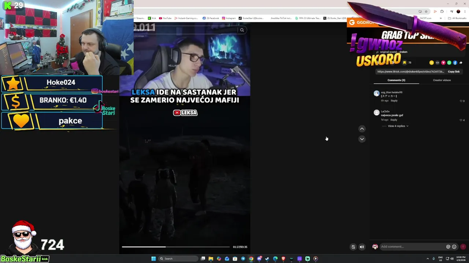Click the ENG US language indicator
This screenshot has width=469, height=263.
click(x=441, y=259)
